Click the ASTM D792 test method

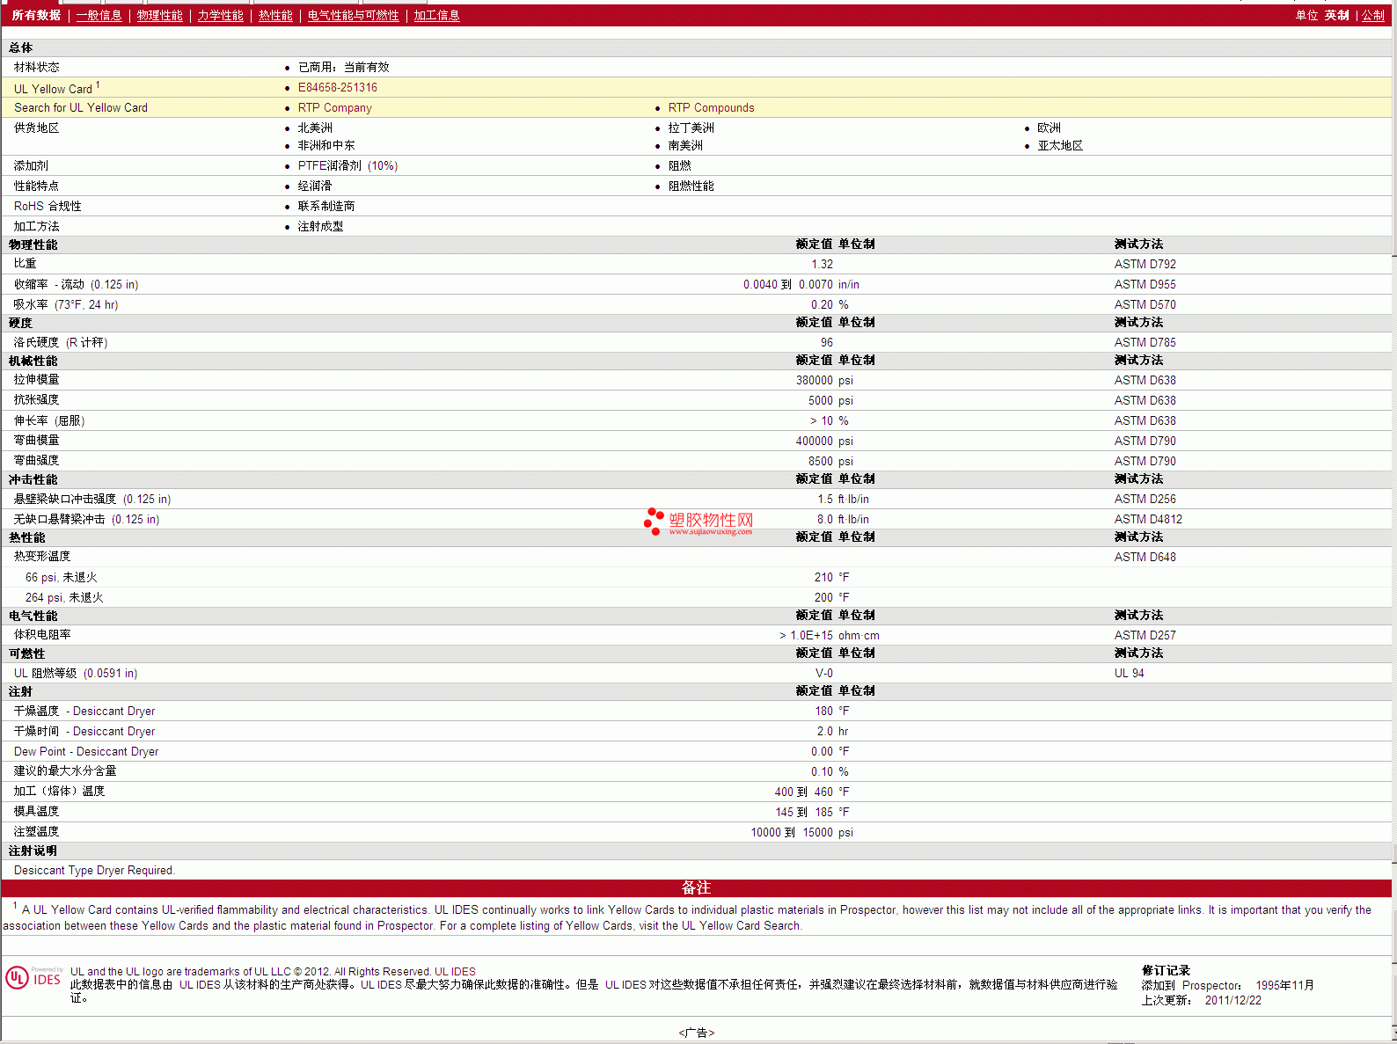[1145, 265]
